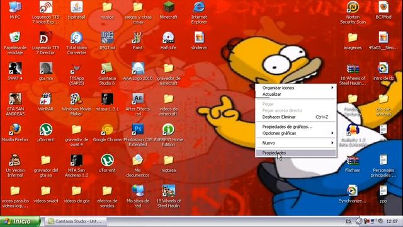Expand Organizar iconos submenu
This screenshot has height=227, width=403.
296,88
